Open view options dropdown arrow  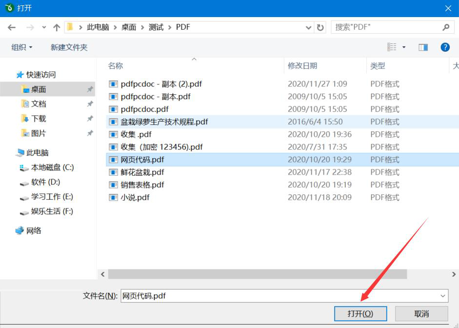click(404, 47)
